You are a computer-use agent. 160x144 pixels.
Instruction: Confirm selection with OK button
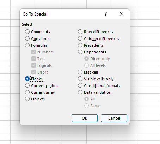(85, 118)
